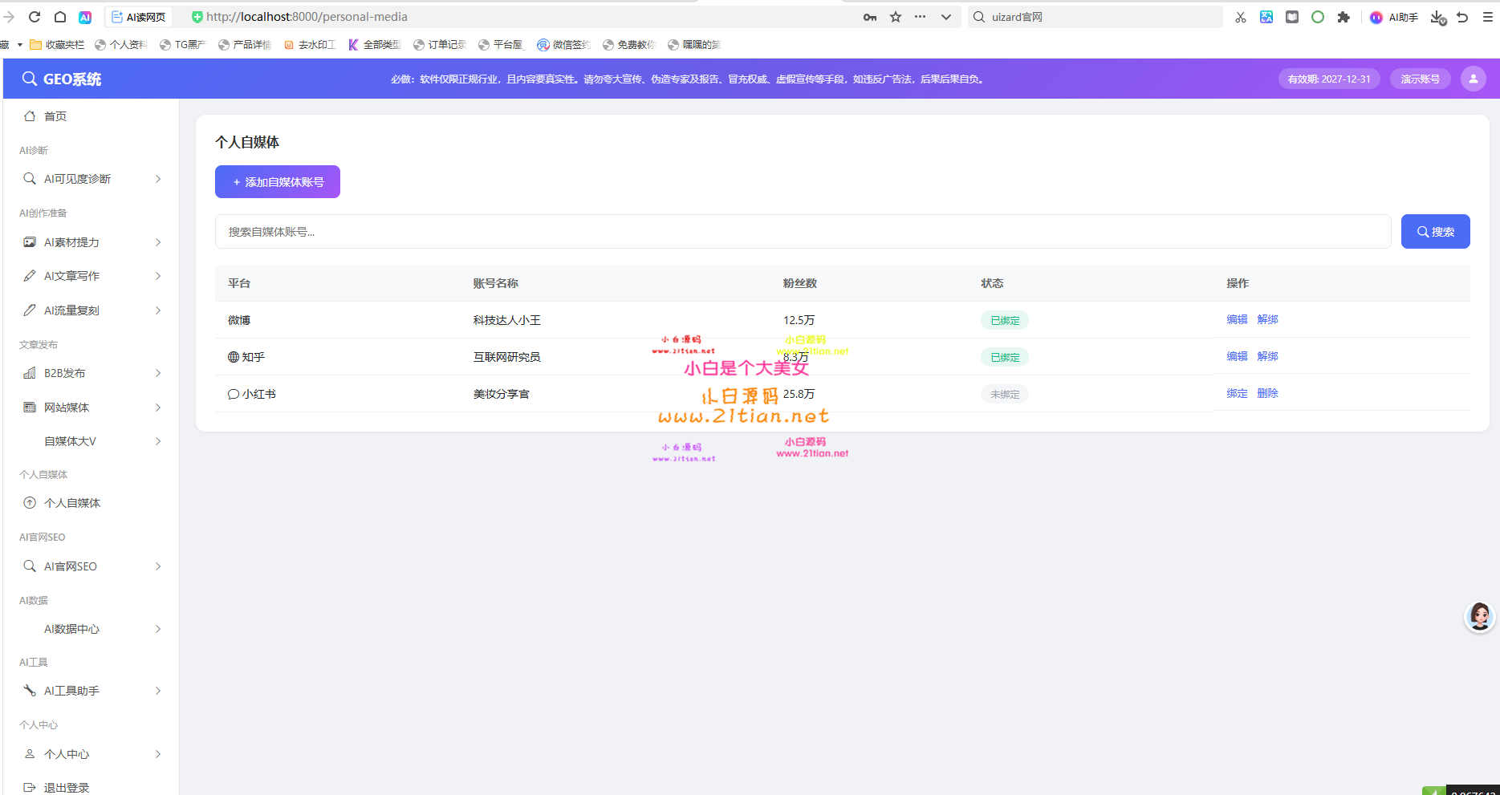Click the 添加自媒体账号 button
The height and width of the screenshot is (795, 1500).
click(x=278, y=182)
